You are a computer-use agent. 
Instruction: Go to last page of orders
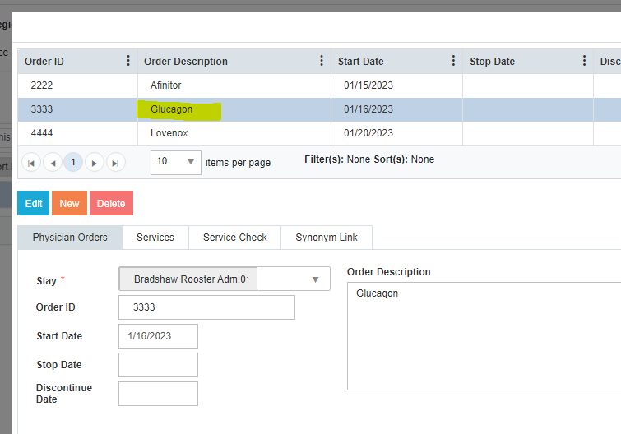tap(116, 163)
